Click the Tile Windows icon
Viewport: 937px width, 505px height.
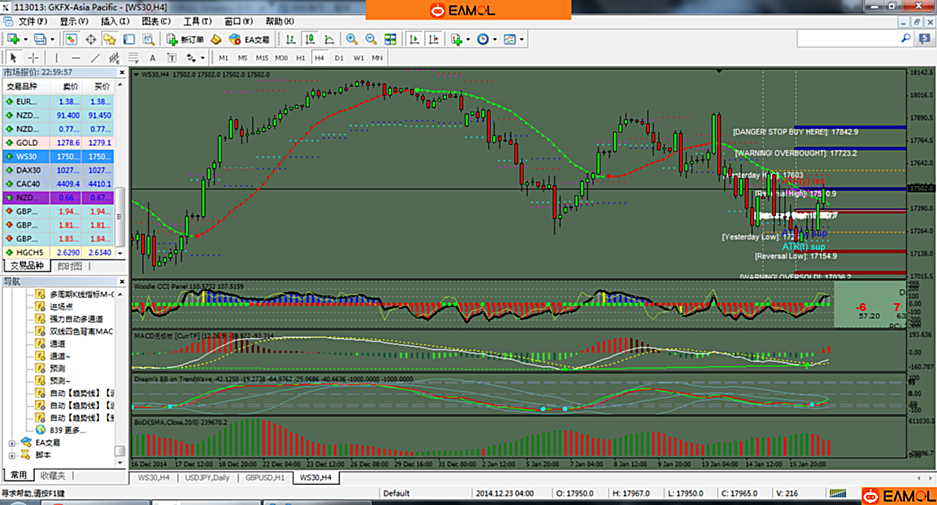click(x=390, y=40)
